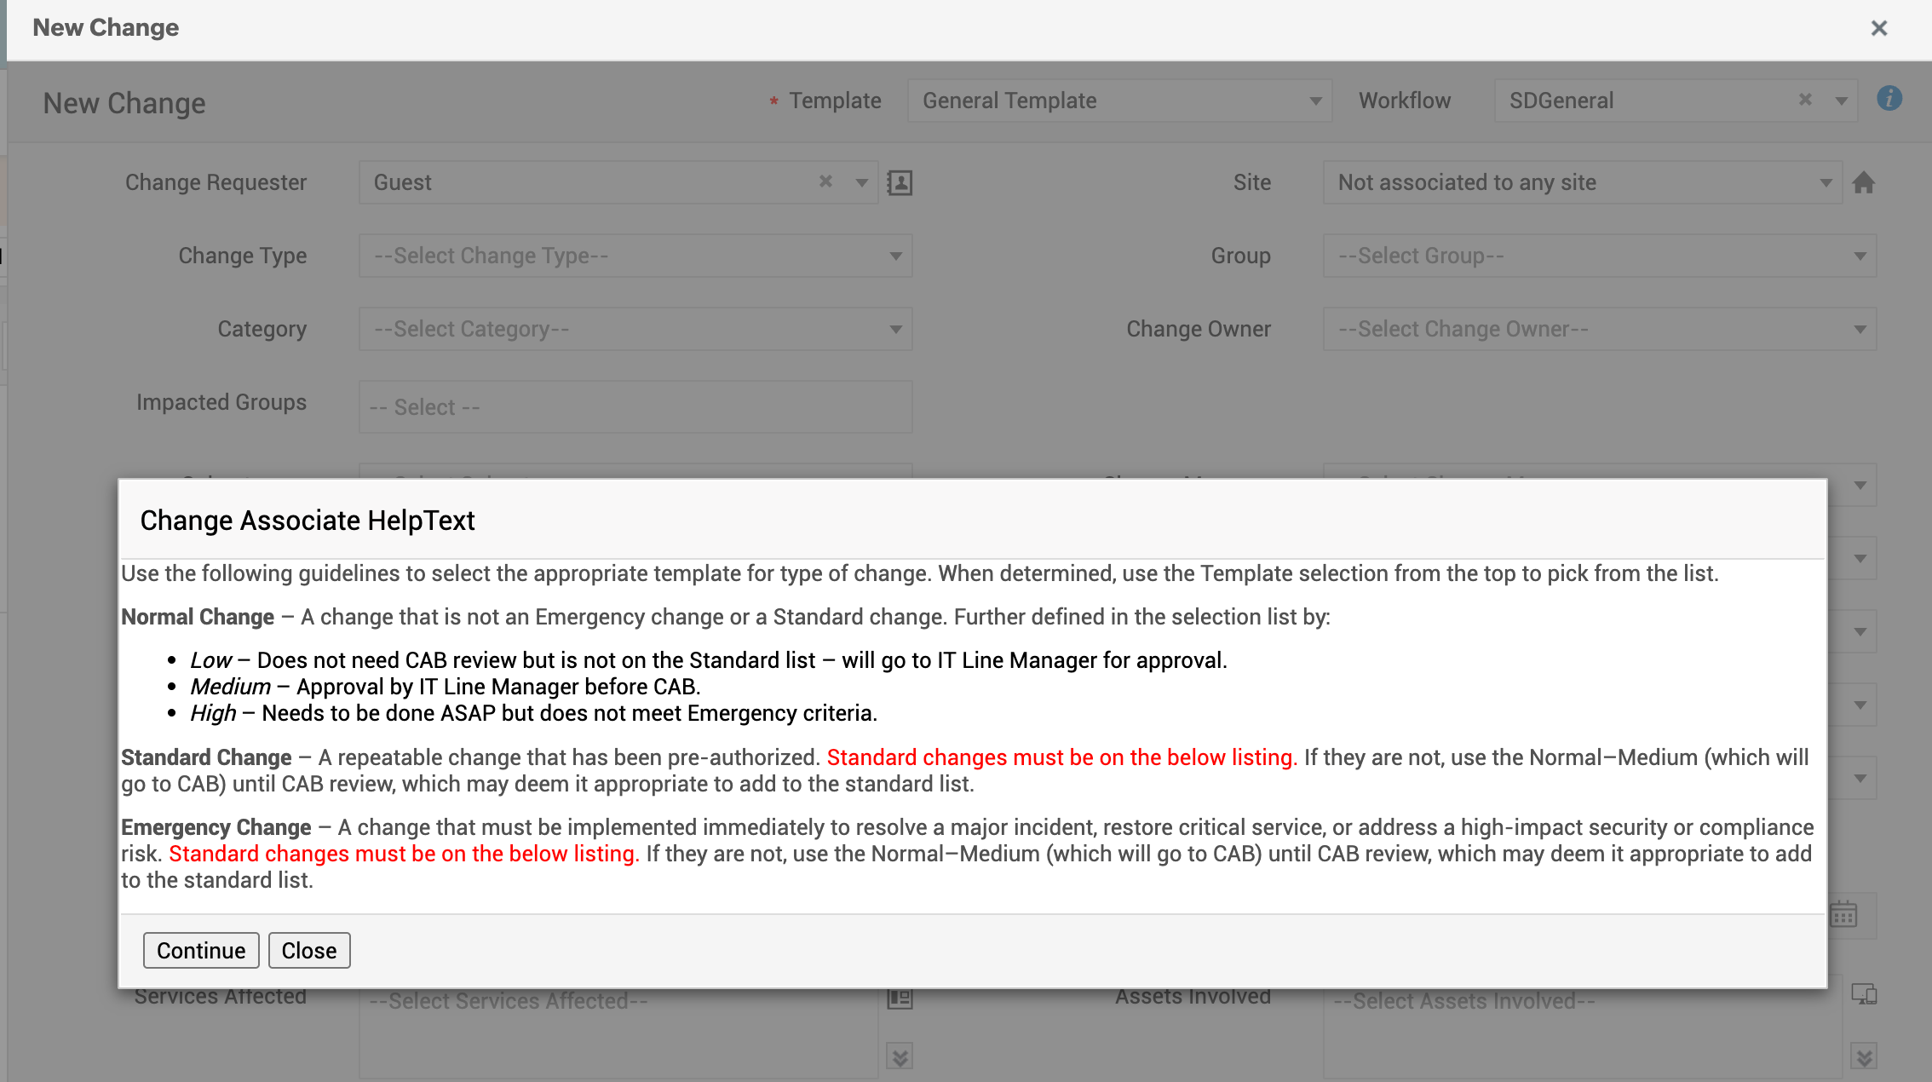Click the home icon next to Site
This screenshot has width=1932, height=1082.
[x=1863, y=182]
